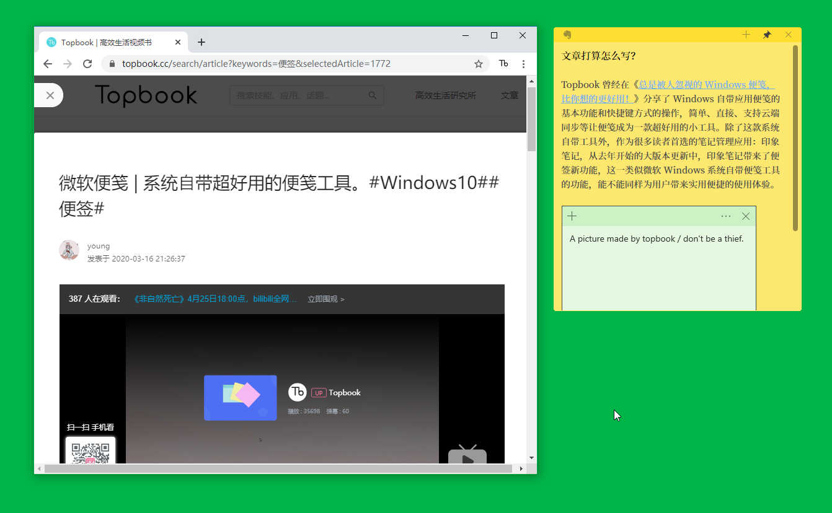Maximize the Chrome window
832x513 pixels.
tap(494, 35)
